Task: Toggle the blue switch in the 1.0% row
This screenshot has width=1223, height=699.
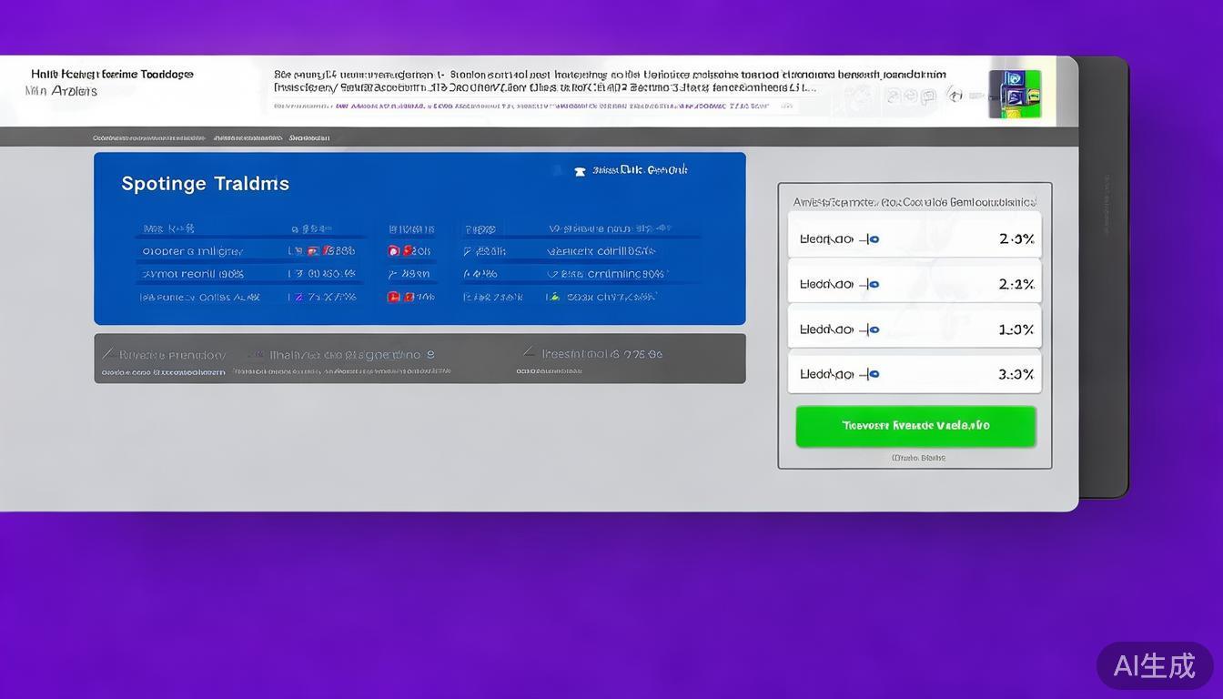Action: [872, 329]
